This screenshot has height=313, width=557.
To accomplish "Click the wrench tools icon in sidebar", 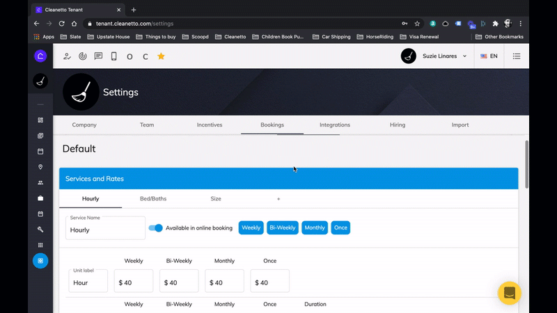I will 40,229.
